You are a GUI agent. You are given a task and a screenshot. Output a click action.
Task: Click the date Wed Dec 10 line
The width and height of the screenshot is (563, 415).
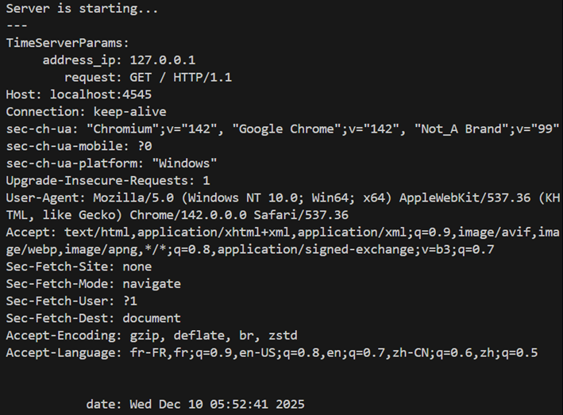195,404
